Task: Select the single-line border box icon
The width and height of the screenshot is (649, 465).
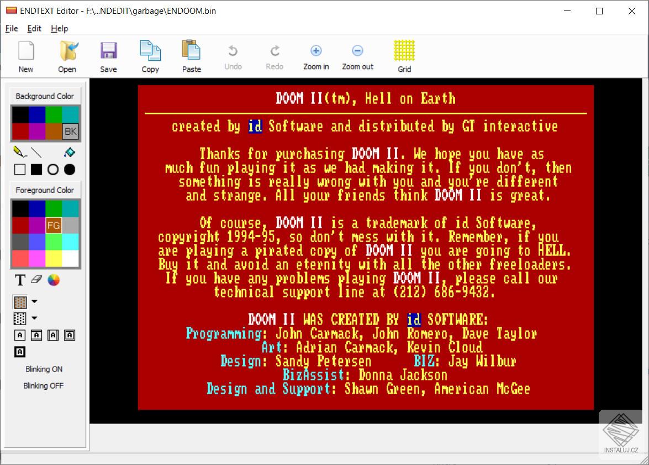Action: [20, 335]
